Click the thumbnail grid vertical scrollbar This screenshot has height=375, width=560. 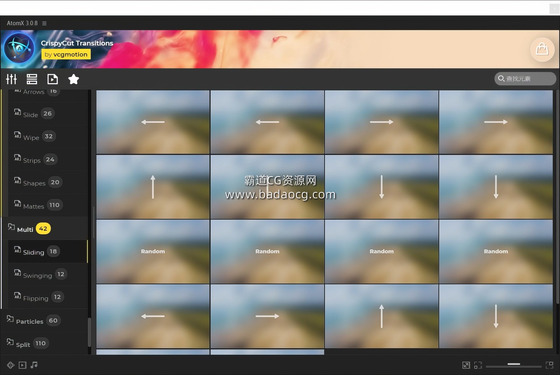point(557,197)
